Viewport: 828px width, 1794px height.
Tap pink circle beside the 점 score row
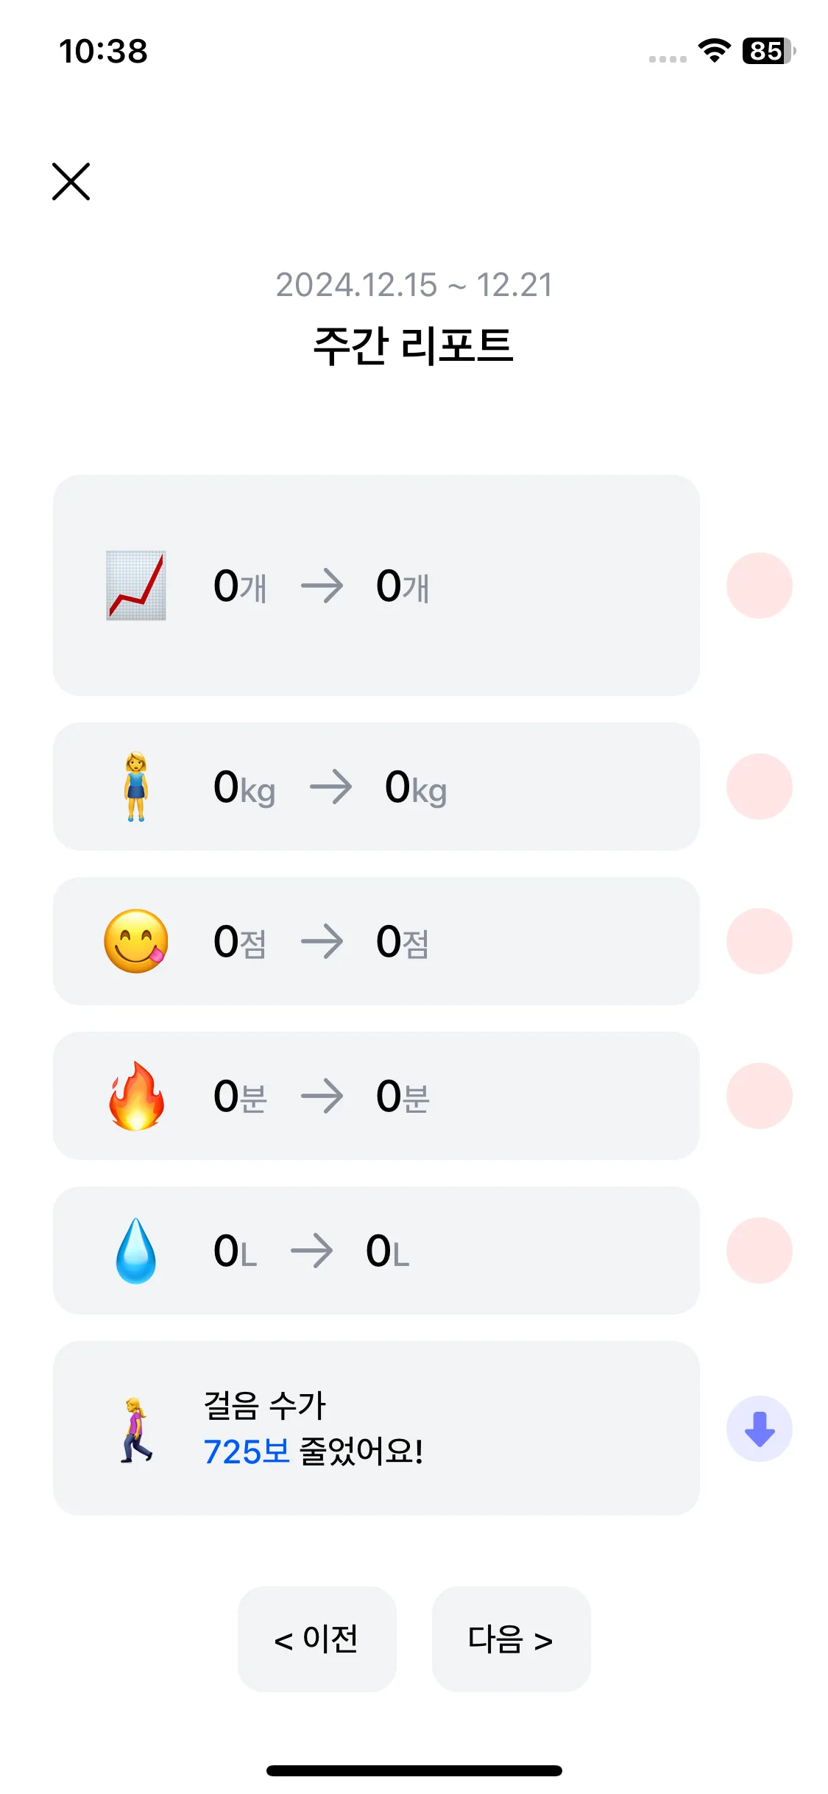(x=760, y=941)
